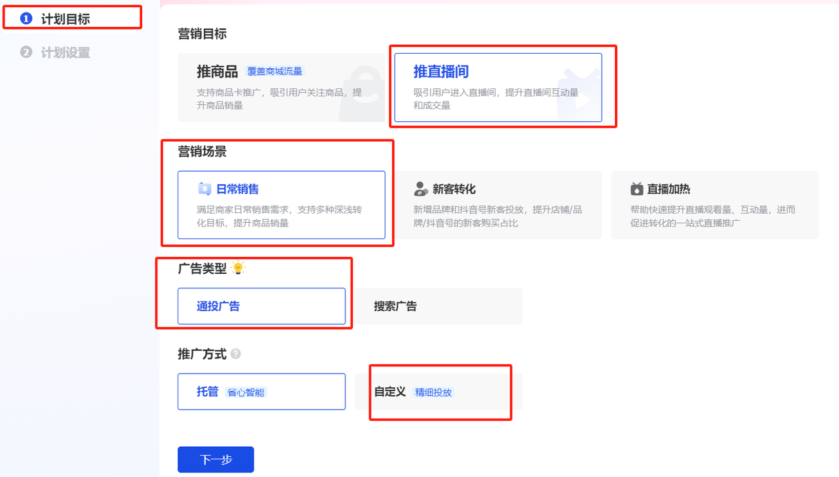Click the 省心智能 tag

pyautogui.click(x=246, y=392)
